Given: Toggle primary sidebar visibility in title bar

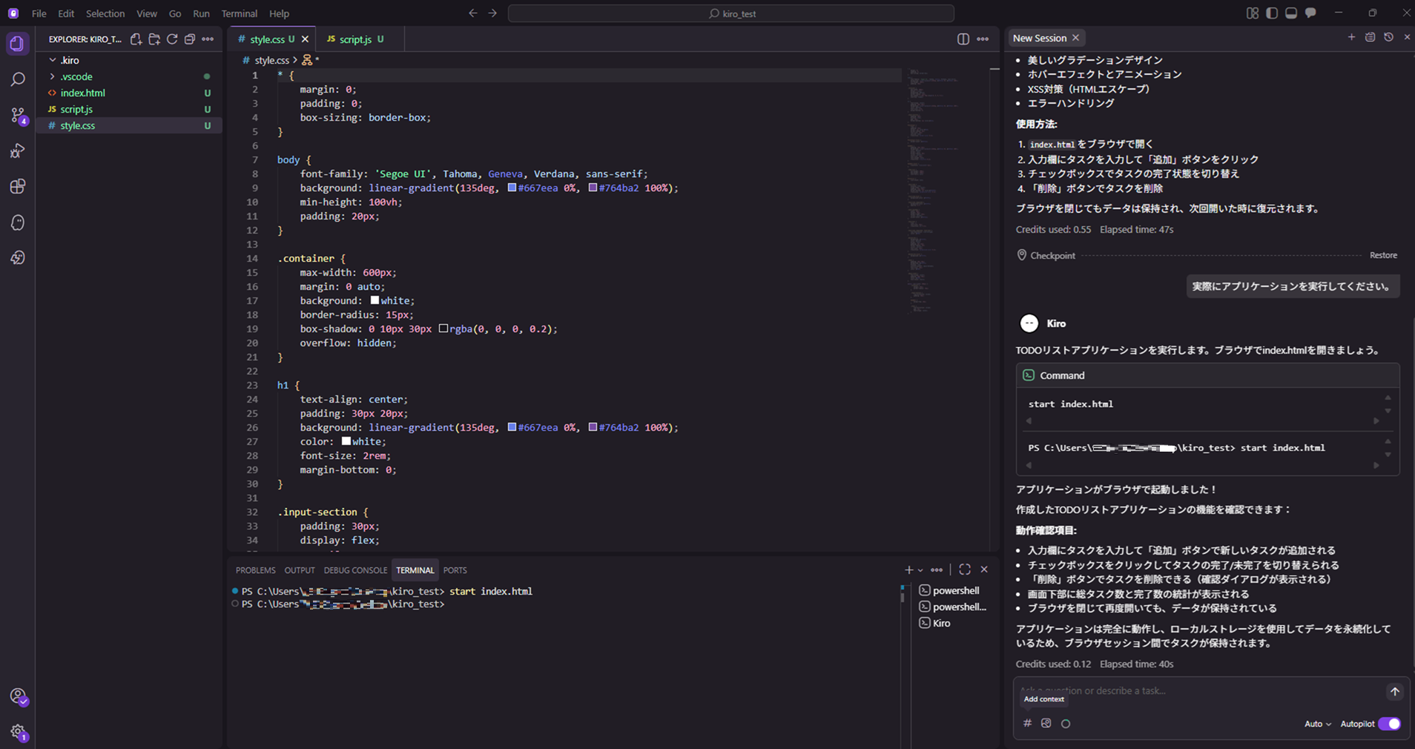Looking at the screenshot, I should (1272, 13).
